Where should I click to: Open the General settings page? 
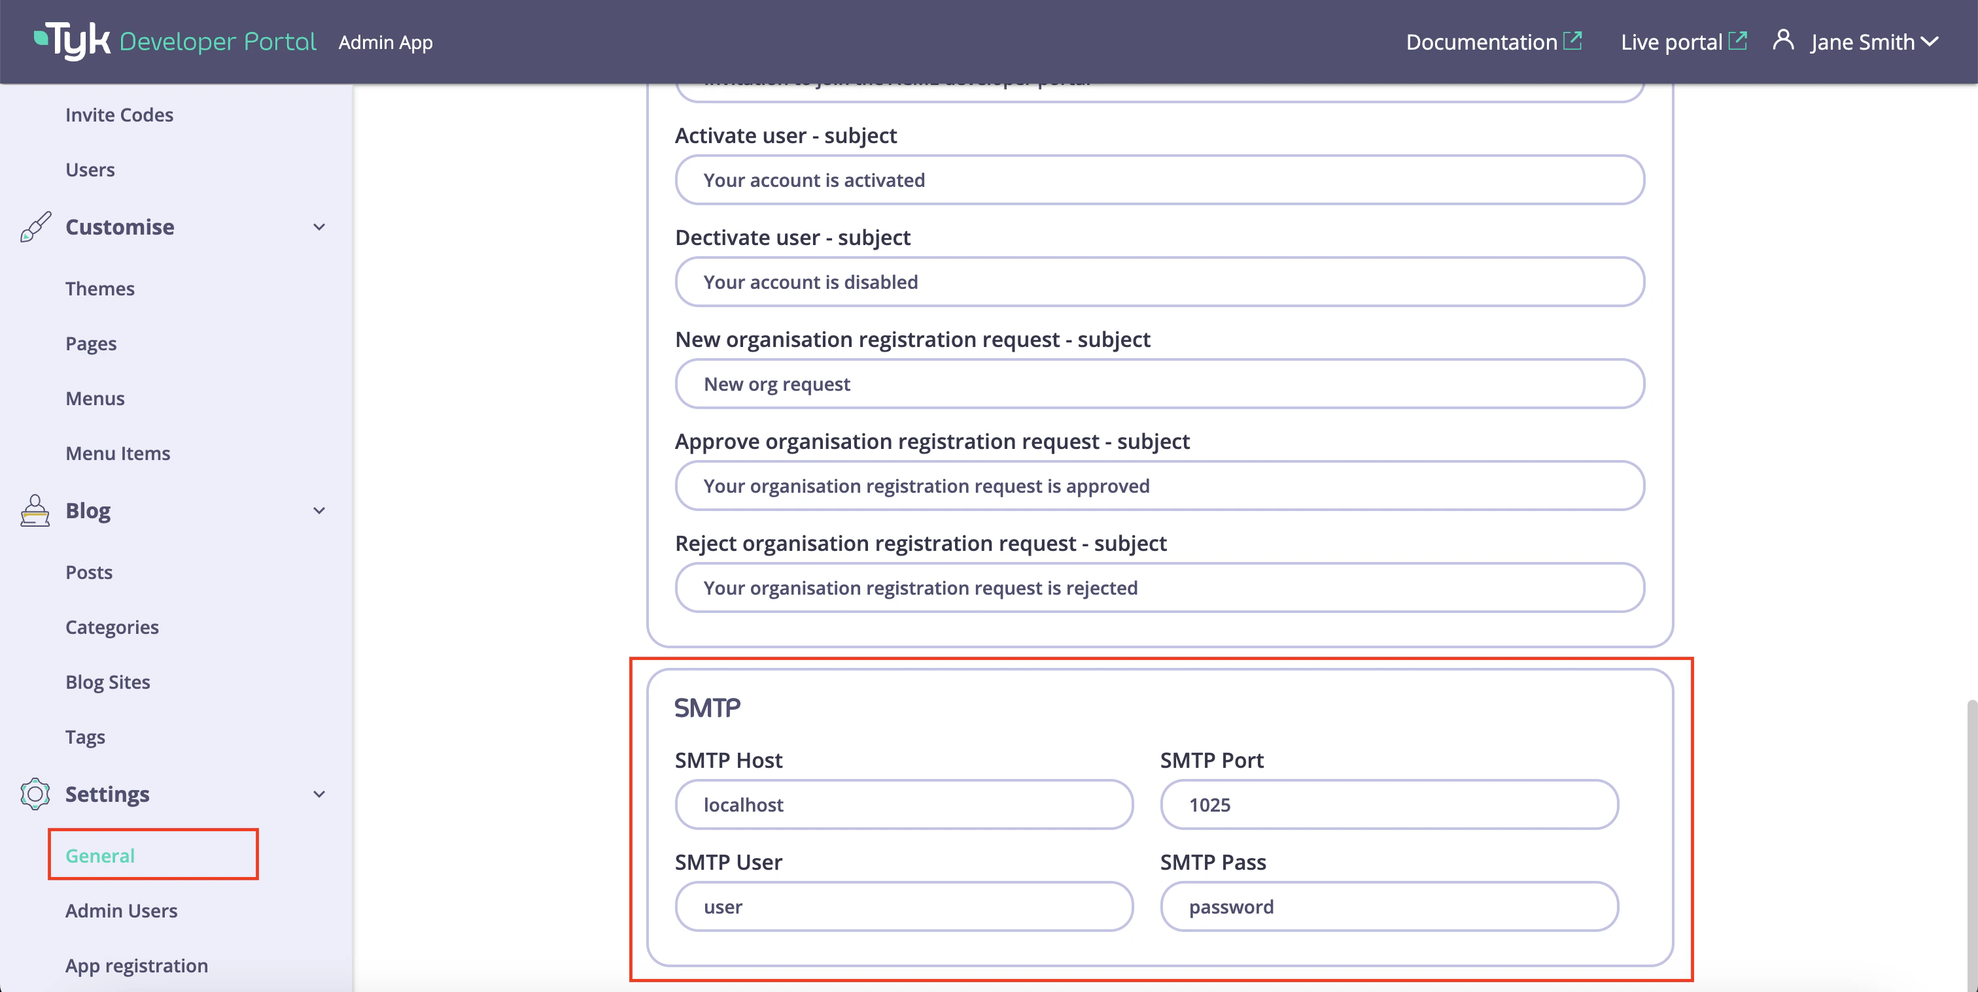pos(100,855)
